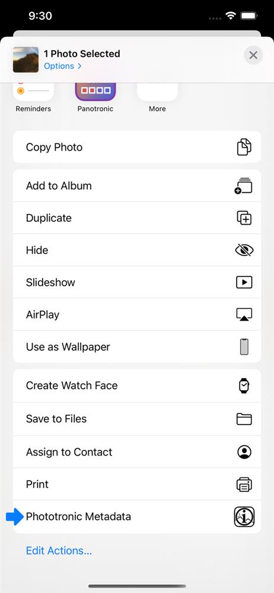The image size is (274, 593).
Task: Tap the Assign to Contact person icon
Action: (244, 452)
